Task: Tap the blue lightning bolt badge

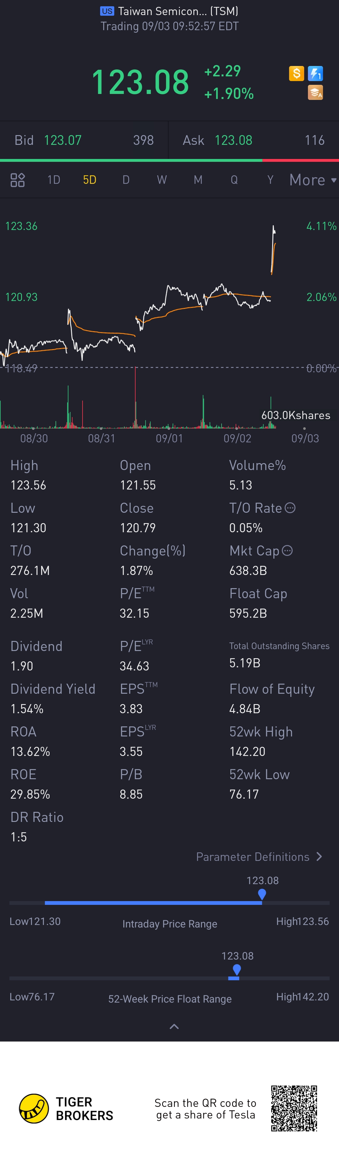Action: pos(315,73)
